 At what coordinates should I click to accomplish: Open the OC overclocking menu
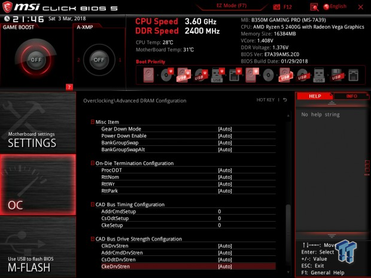pos(38,185)
